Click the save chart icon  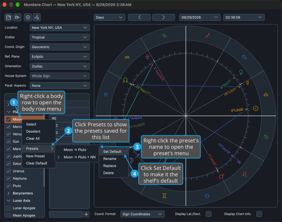pos(9,17)
